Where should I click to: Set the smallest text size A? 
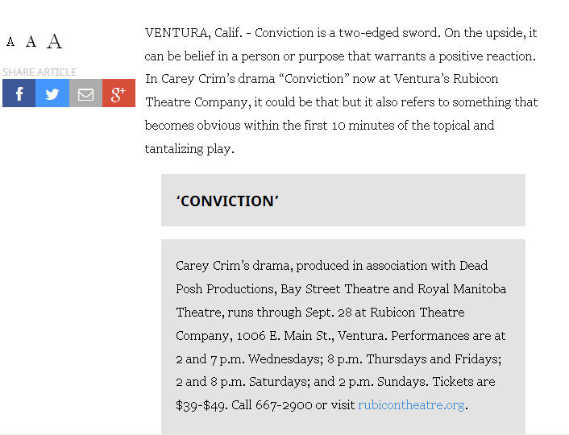10,42
